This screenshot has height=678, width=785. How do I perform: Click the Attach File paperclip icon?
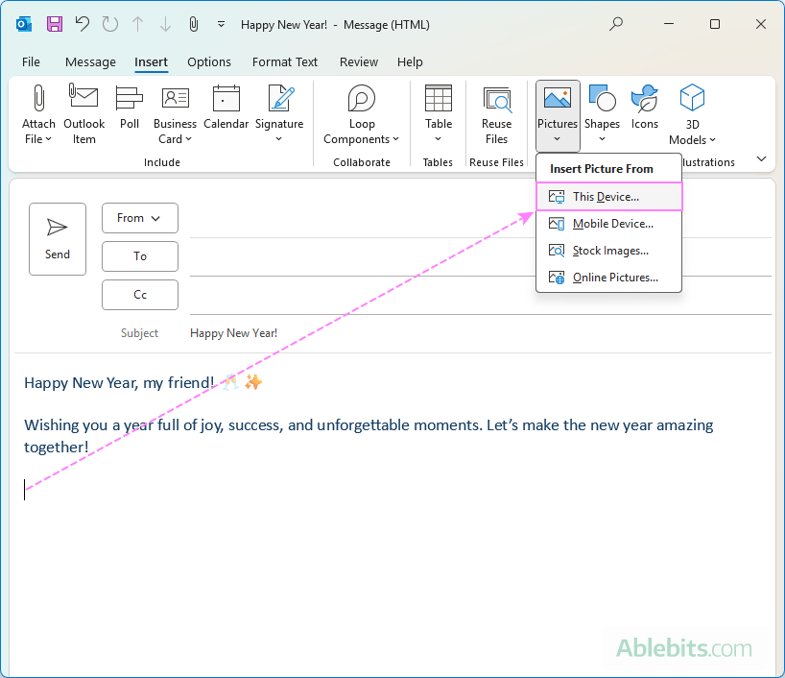(38, 98)
